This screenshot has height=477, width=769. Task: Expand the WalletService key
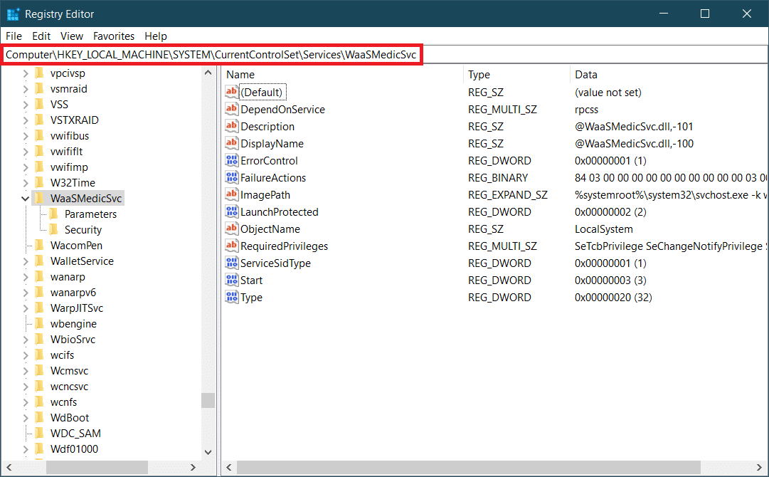coord(26,261)
